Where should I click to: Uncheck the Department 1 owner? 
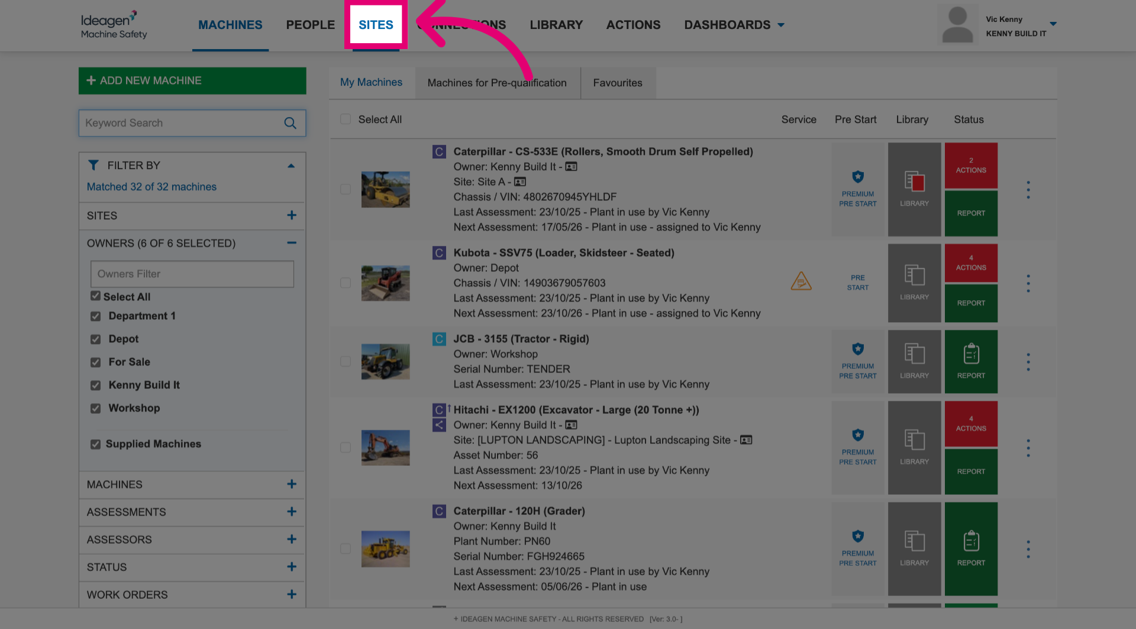tap(95, 316)
